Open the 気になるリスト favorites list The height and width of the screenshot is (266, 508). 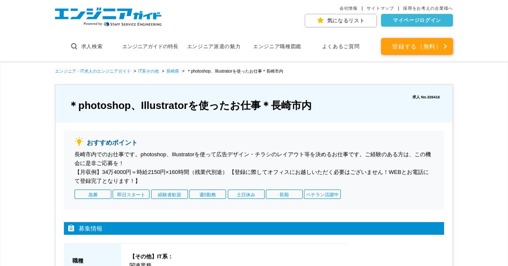[341, 21]
